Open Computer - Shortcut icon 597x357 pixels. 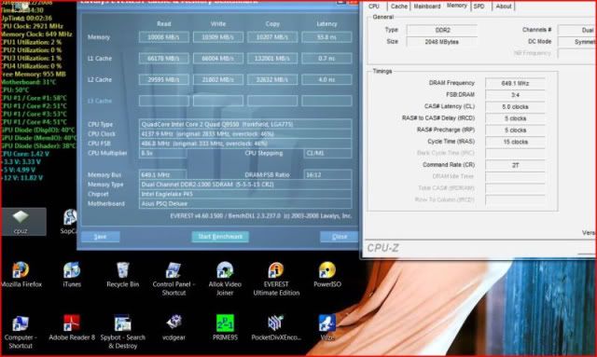(21, 332)
